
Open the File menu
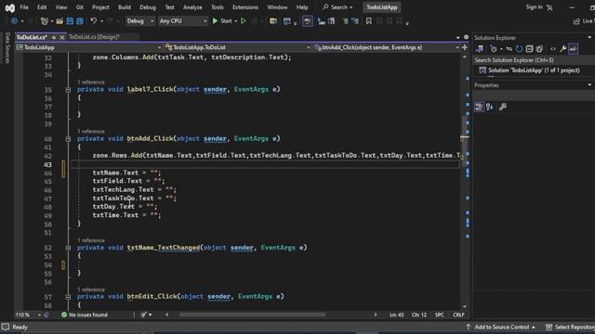tap(24, 7)
